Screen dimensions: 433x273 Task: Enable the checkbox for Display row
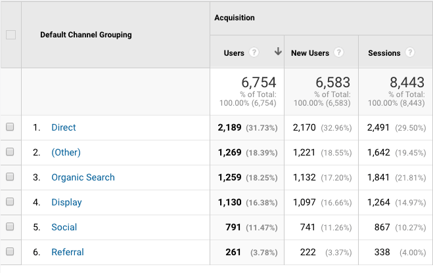(11, 202)
